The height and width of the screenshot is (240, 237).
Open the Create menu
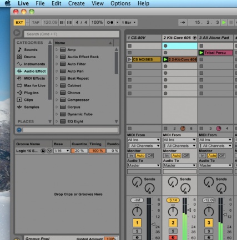[x=77, y=3]
